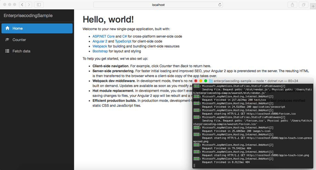Open the TypeScript link

(123, 41)
